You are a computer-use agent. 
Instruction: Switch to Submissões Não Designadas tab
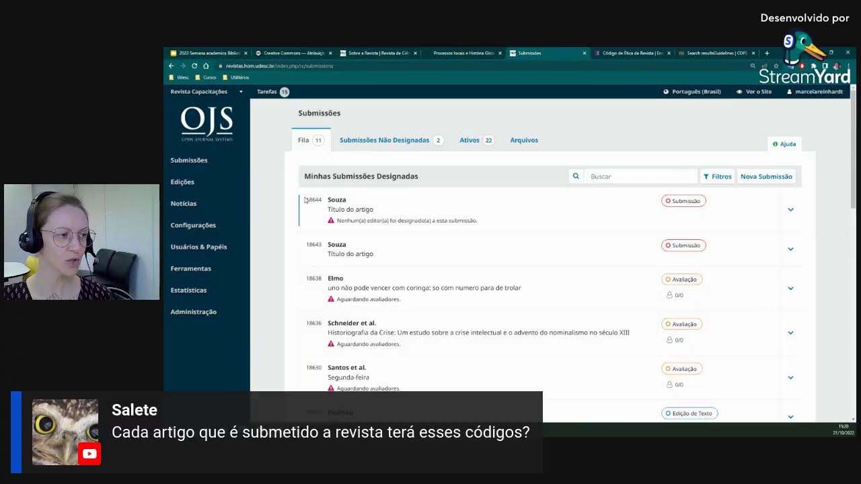pos(391,140)
